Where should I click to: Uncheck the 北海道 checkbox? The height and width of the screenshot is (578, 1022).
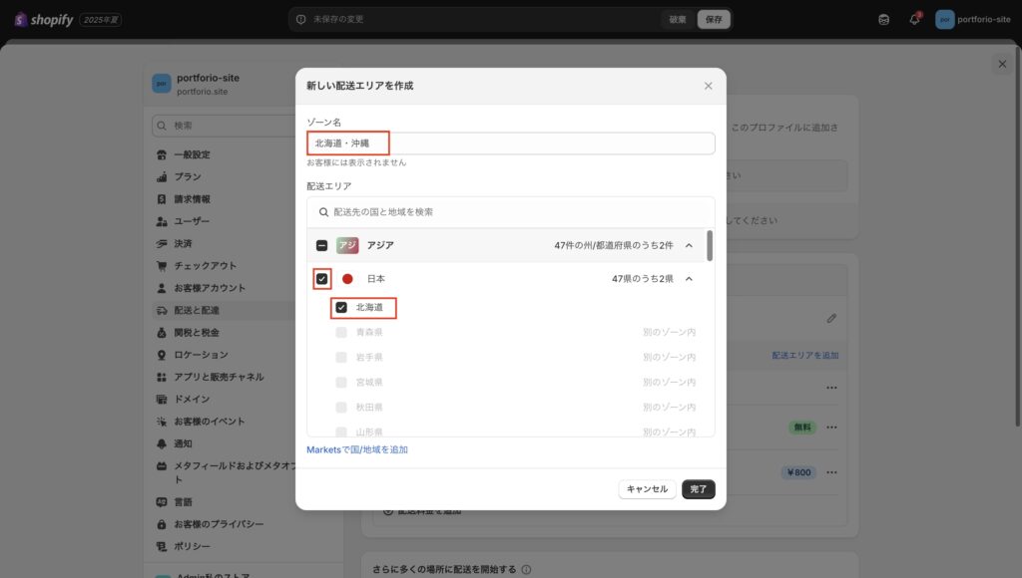(x=341, y=308)
